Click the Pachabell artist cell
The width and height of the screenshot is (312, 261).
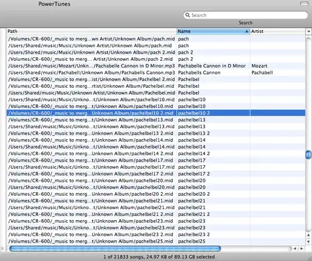[x=277, y=73]
